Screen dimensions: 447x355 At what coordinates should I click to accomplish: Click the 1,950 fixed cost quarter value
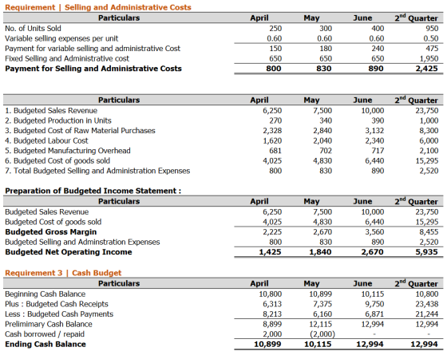tap(429, 59)
